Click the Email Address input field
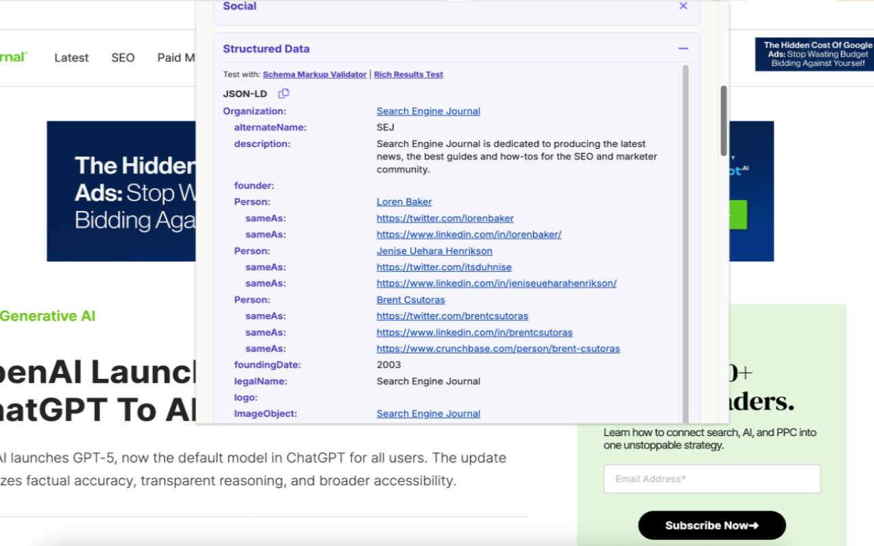 [x=711, y=478]
